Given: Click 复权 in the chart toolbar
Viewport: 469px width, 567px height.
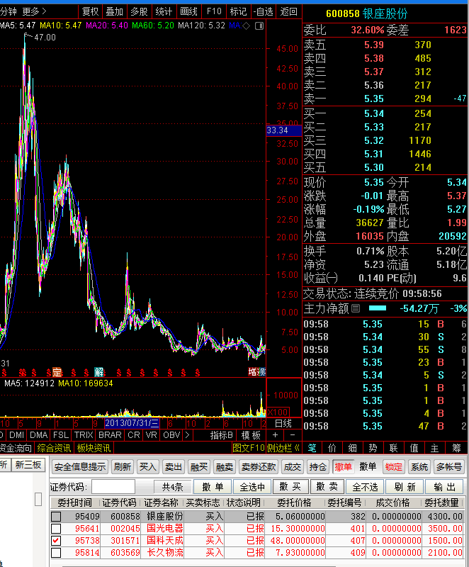Looking at the screenshot, I should [x=90, y=12].
